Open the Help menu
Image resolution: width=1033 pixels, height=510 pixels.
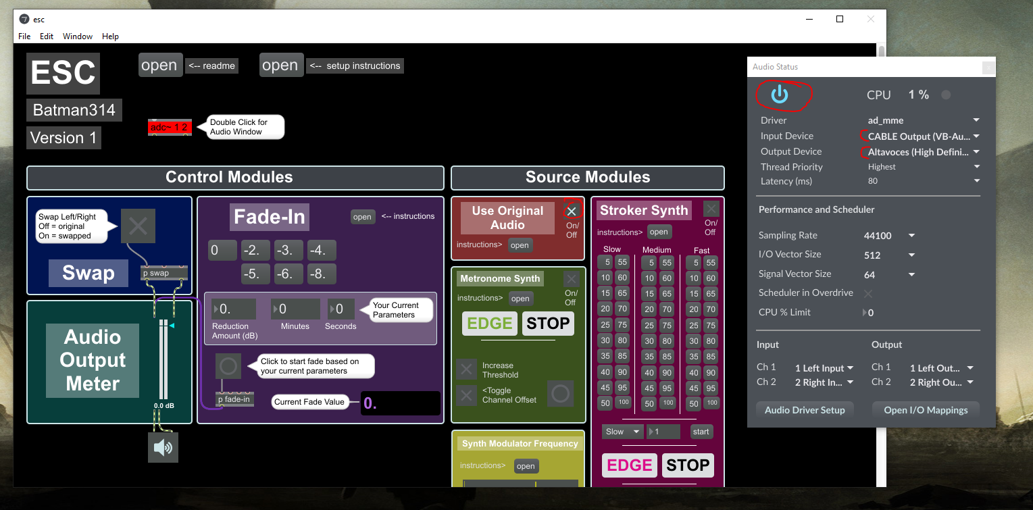110,36
